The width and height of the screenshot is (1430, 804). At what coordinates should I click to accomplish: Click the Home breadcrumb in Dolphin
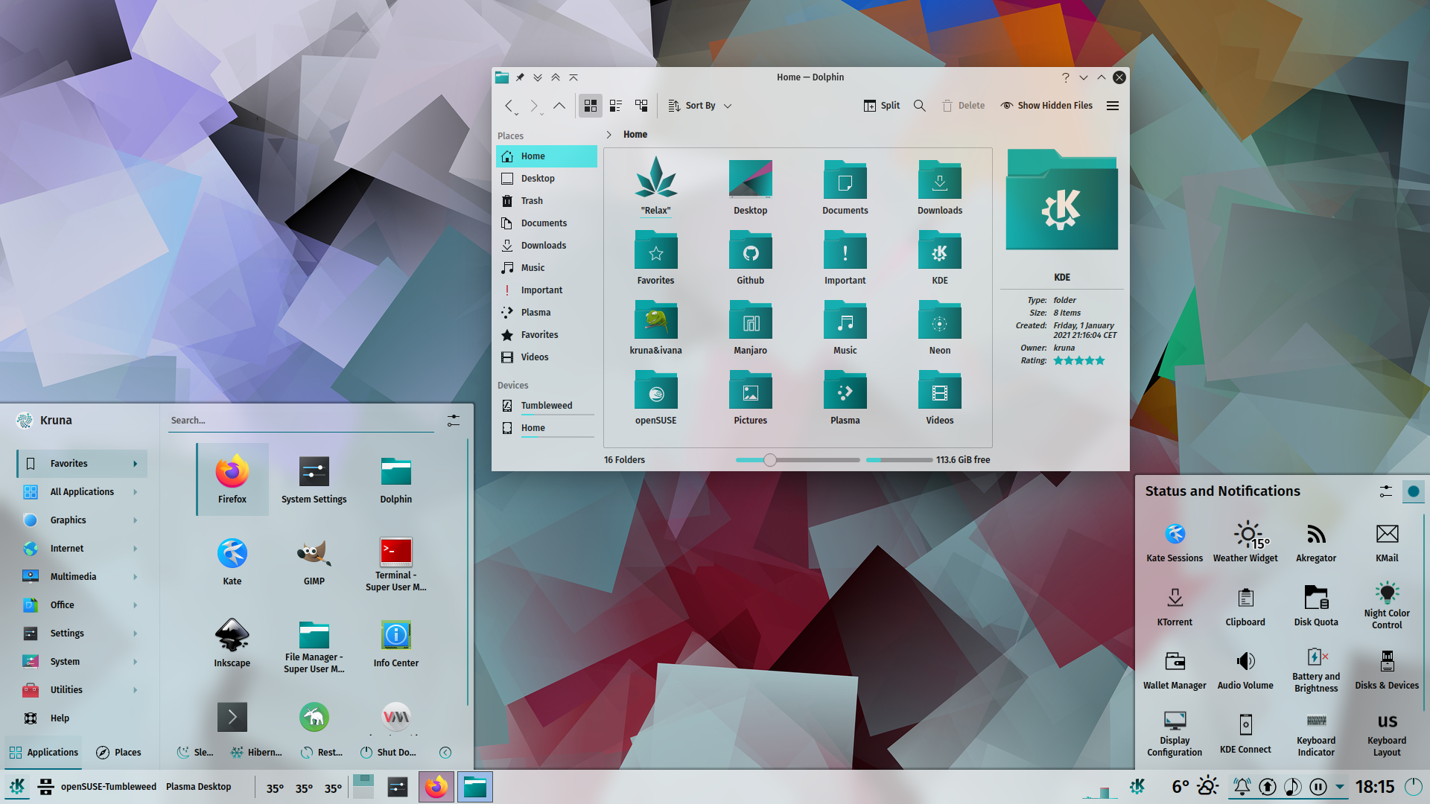point(635,135)
